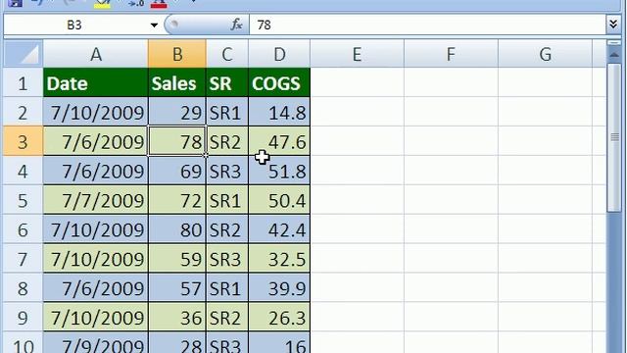627x353 pixels.
Task: Click the COGS header cell
Action: pos(279,82)
